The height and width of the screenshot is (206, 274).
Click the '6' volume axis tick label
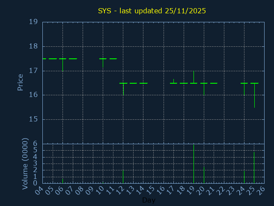(36, 144)
